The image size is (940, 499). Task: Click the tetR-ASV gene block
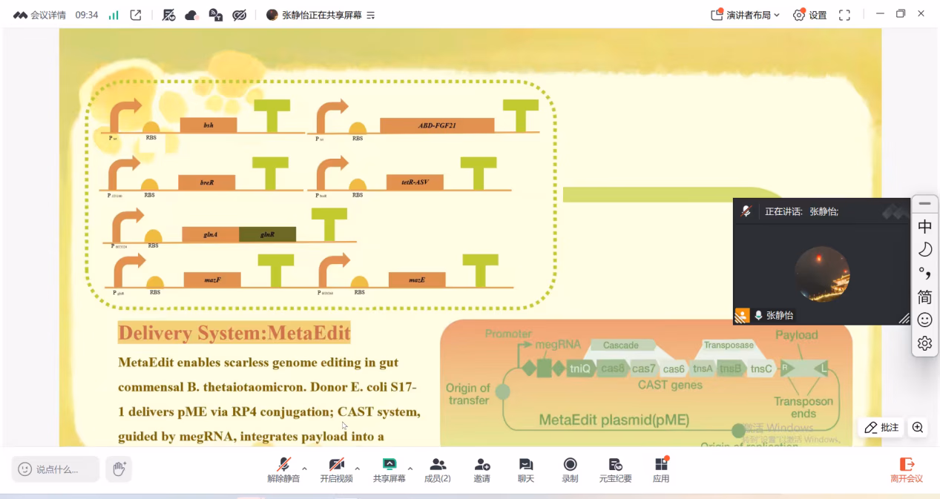pyautogui.click(x=415, y=182)
